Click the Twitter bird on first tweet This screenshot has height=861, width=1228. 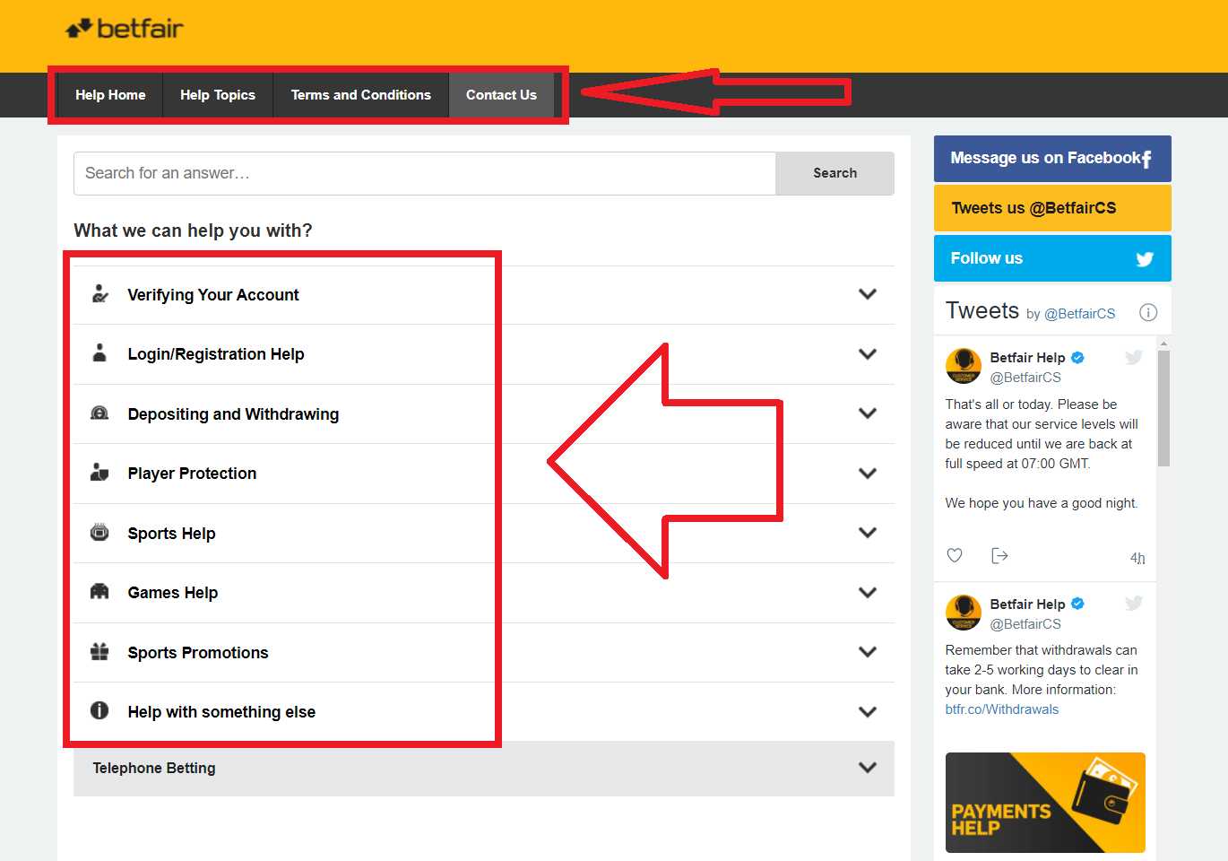pos(1134,357)
